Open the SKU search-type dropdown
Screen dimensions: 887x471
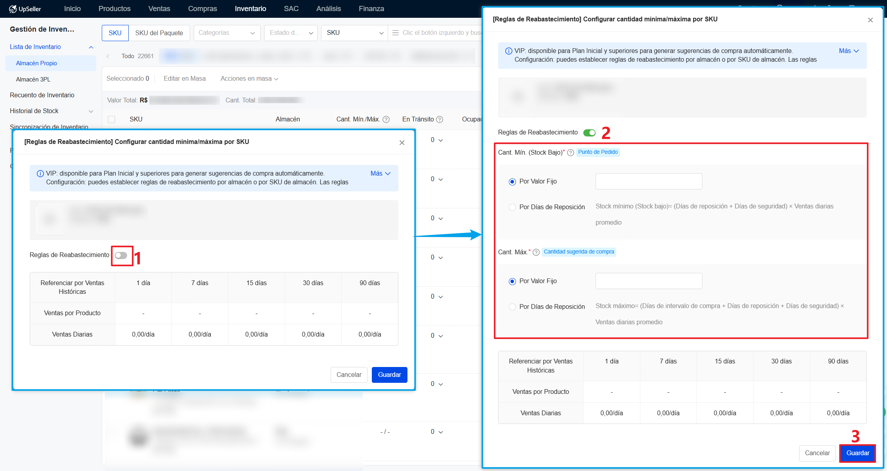pyautogui.click(x=354, y=33)
